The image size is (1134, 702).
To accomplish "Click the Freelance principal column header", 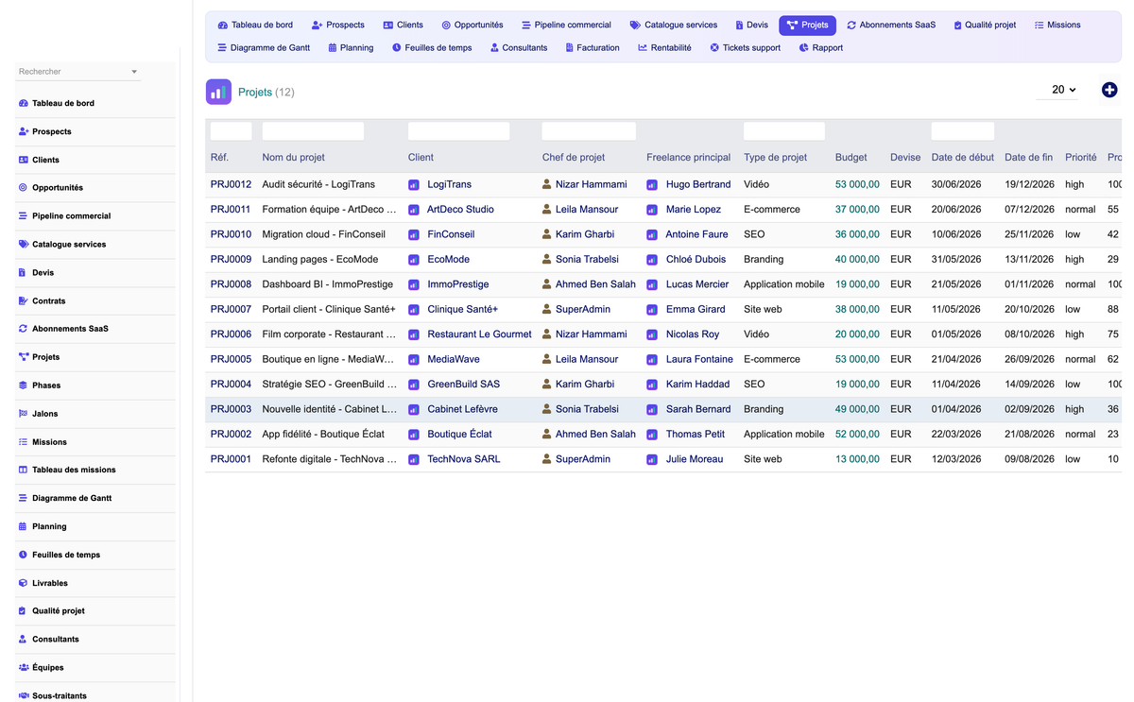I will tap(689, 157).
